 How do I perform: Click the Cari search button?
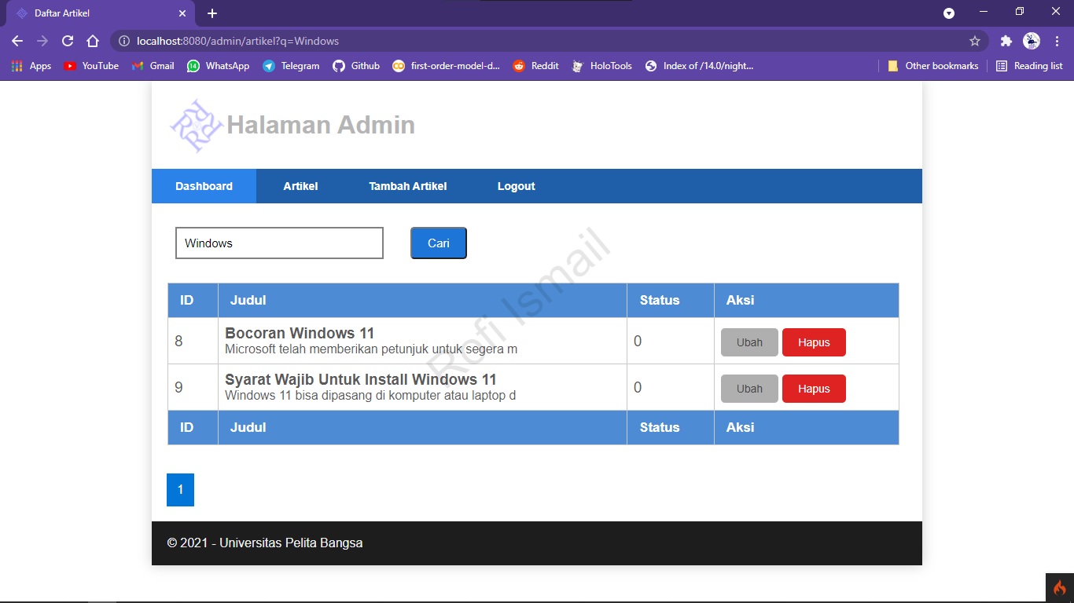[438, 243]
